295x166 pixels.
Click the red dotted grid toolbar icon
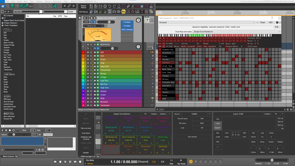[147, 12]
